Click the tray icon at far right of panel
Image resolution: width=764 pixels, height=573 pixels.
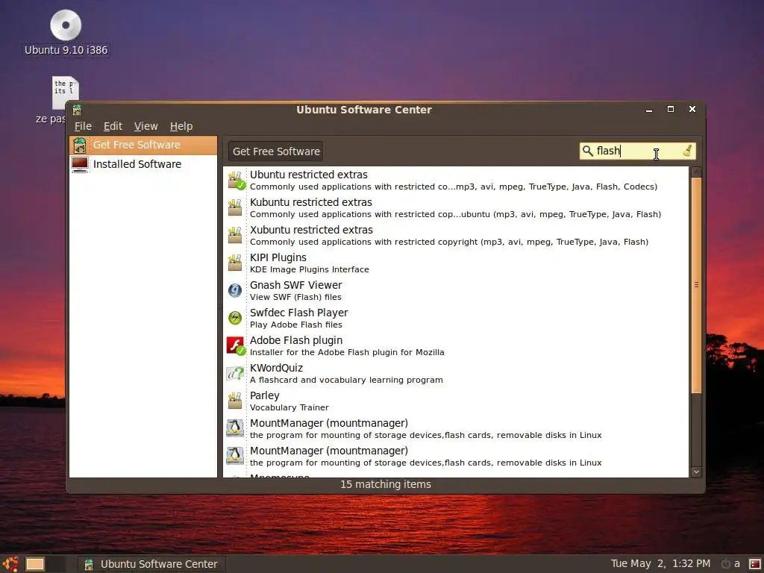tap(755, 564)
